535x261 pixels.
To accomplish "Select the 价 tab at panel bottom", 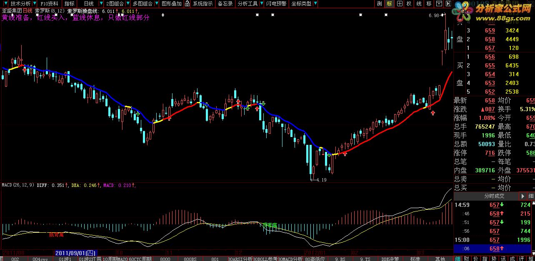I will (475, 259).
